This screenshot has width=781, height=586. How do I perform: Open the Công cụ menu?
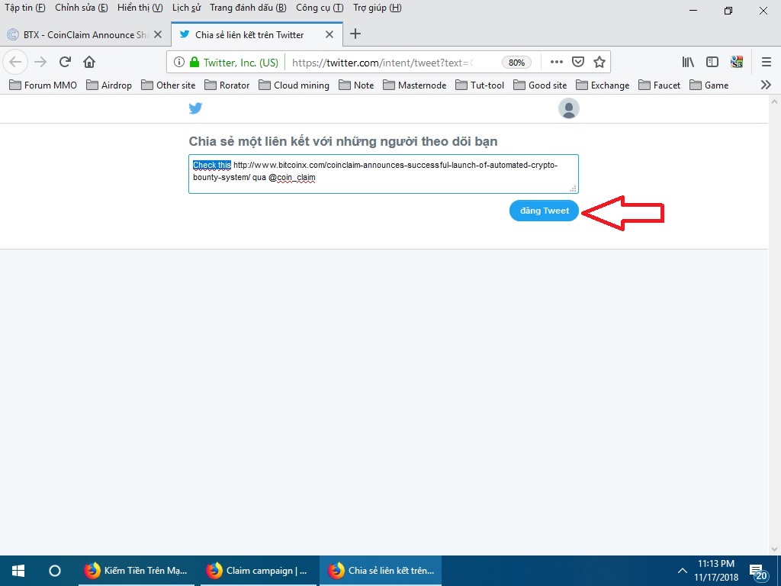(320, 8)
